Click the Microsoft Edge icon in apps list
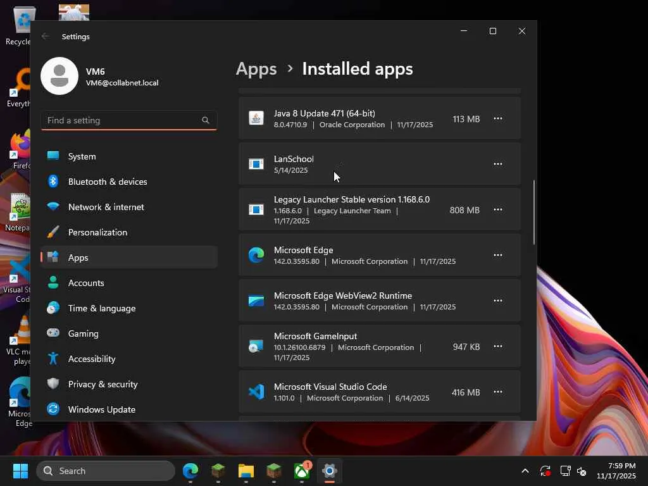 click(256, 255)
